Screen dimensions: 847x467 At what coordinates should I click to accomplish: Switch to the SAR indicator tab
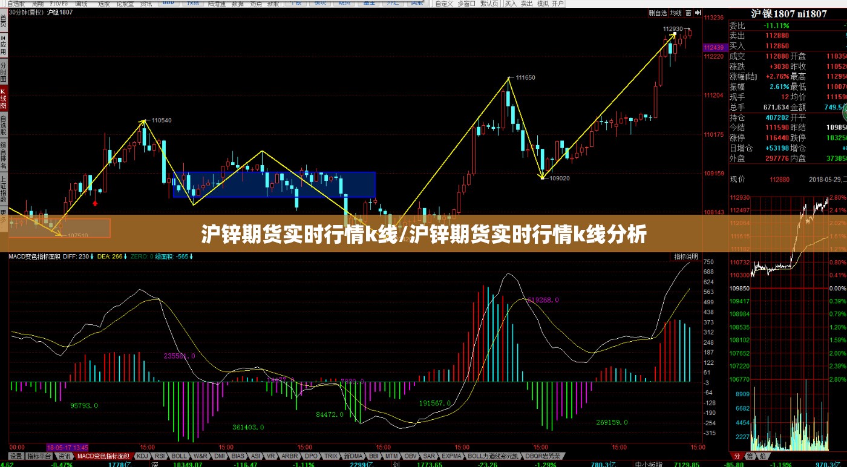pos(429,456)
